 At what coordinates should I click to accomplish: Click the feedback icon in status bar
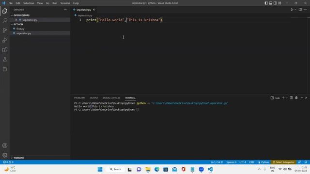pyautogui.click(x=299, y=162)
